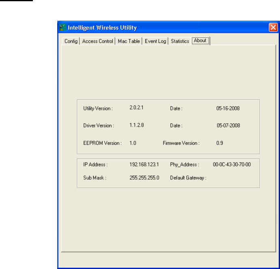The height and width of the screenshot is (269, 280).
Task: Click the Default Gateway label
Action: [188, 178]
